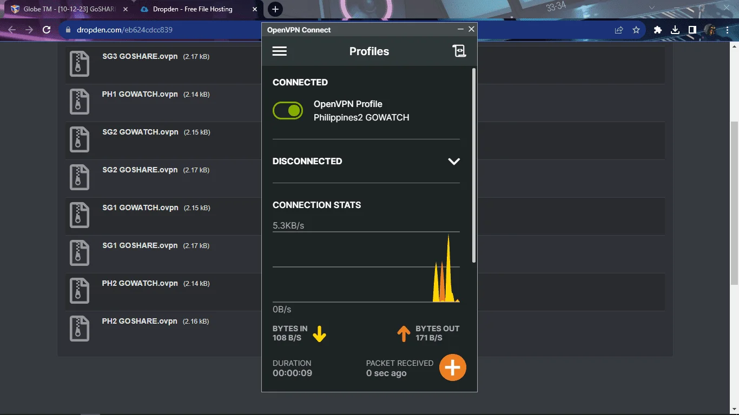Click the duration value 00:00:09
The image size is (739, 415).
coord(292,373)
